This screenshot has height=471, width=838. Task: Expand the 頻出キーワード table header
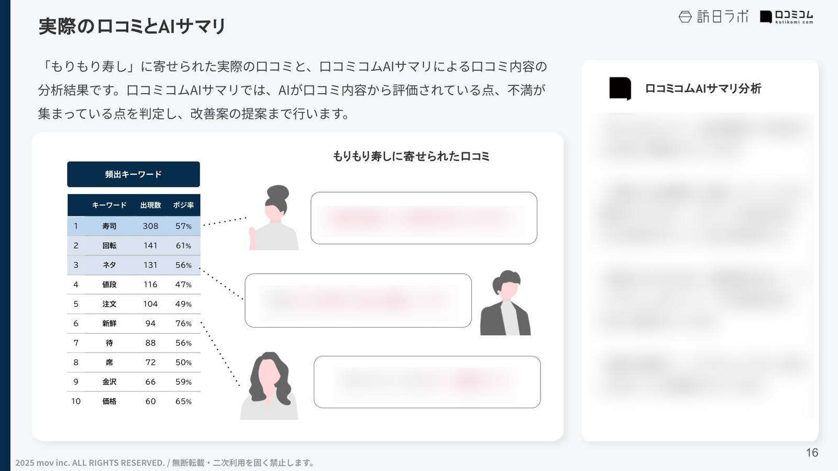point(133,174)
